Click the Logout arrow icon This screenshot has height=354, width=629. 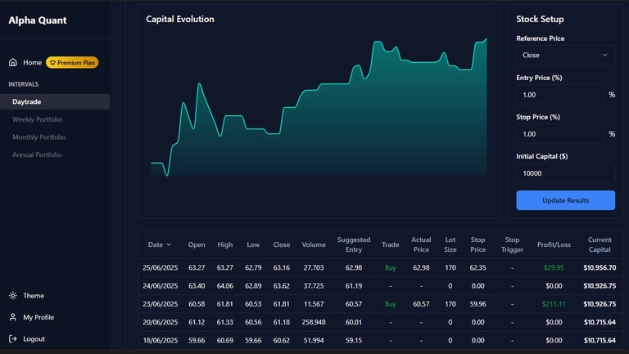coord(13,339)
